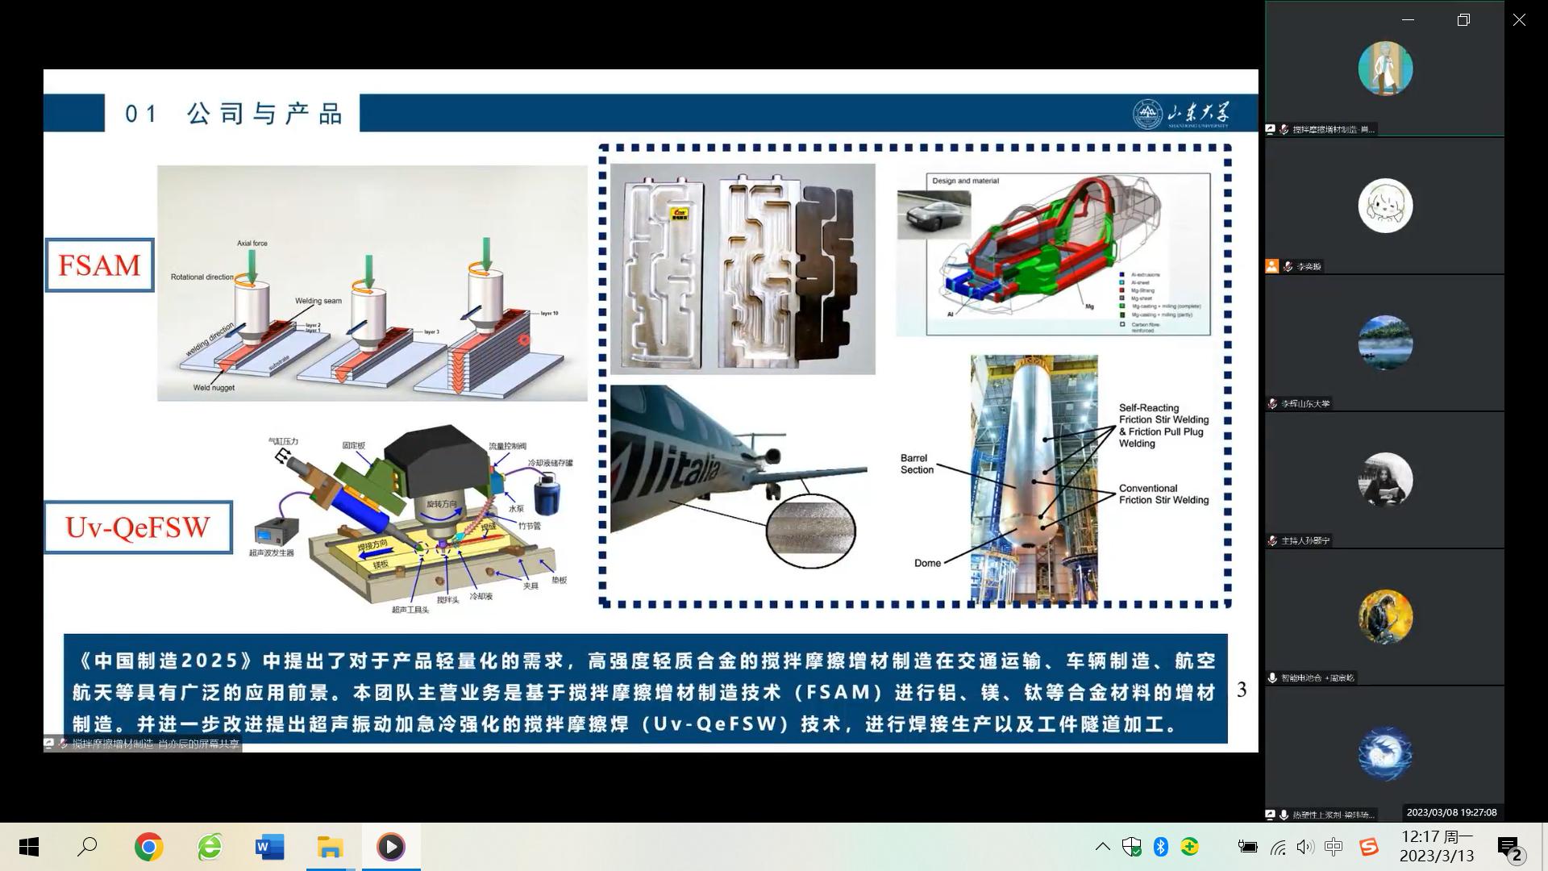The image size is (1548, 871).
Task: Open the clock and calendar flyout
Action: (x=1437, y=847)
